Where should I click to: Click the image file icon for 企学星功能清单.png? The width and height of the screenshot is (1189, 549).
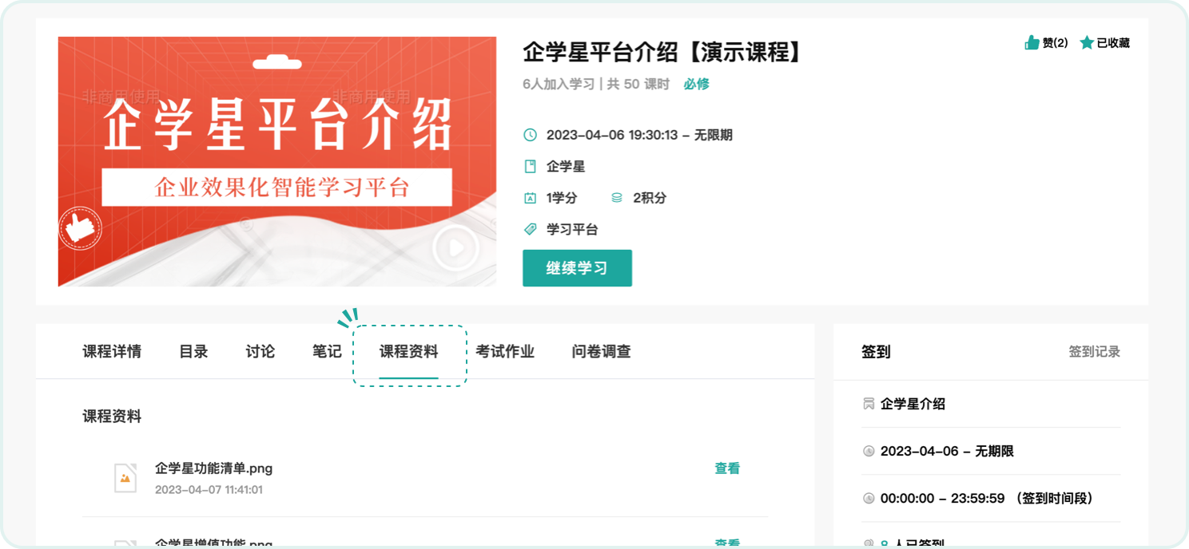pos(125,478)
